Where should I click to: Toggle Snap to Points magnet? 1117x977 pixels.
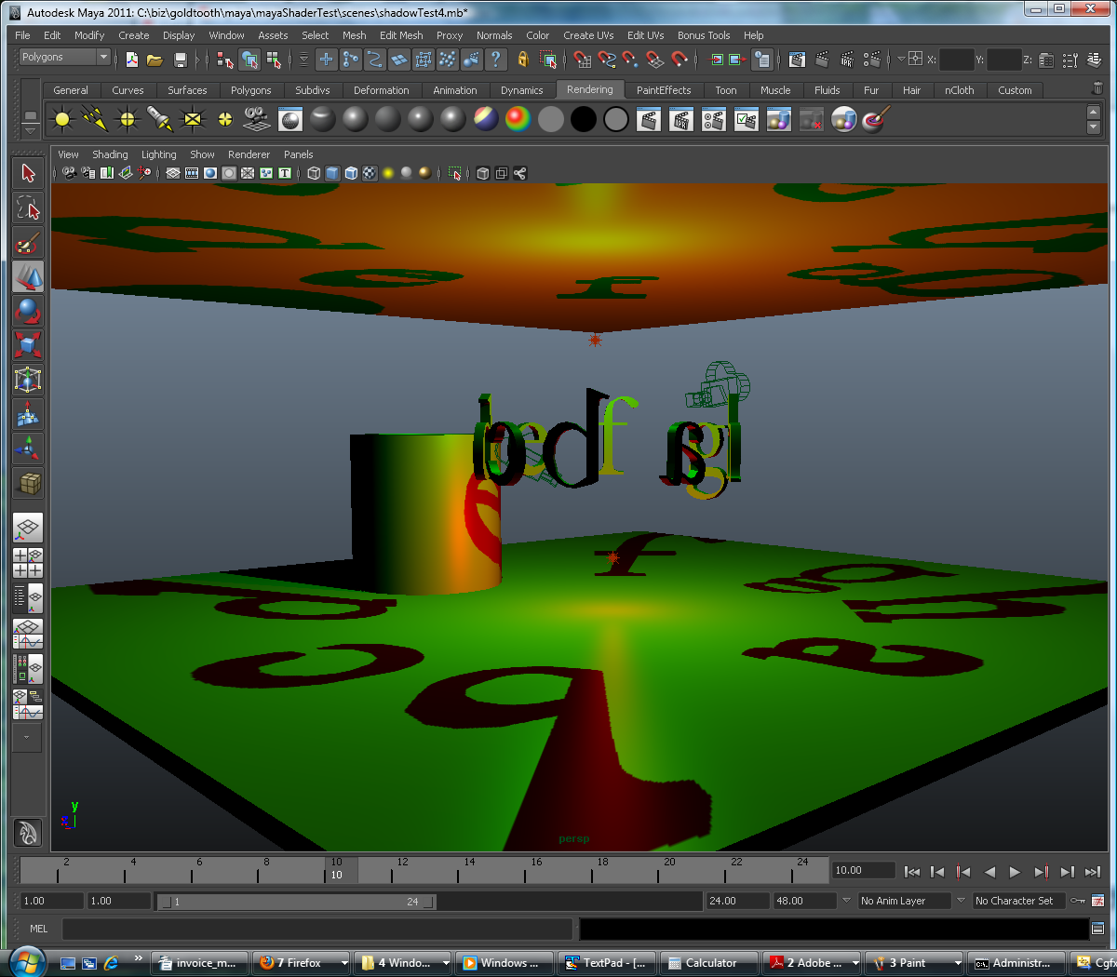631,60
